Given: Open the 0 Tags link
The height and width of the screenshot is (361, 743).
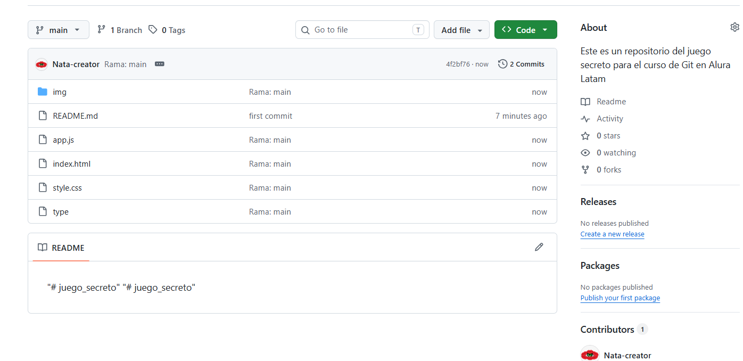Looking at the screenshot, I should pos(167,30).
